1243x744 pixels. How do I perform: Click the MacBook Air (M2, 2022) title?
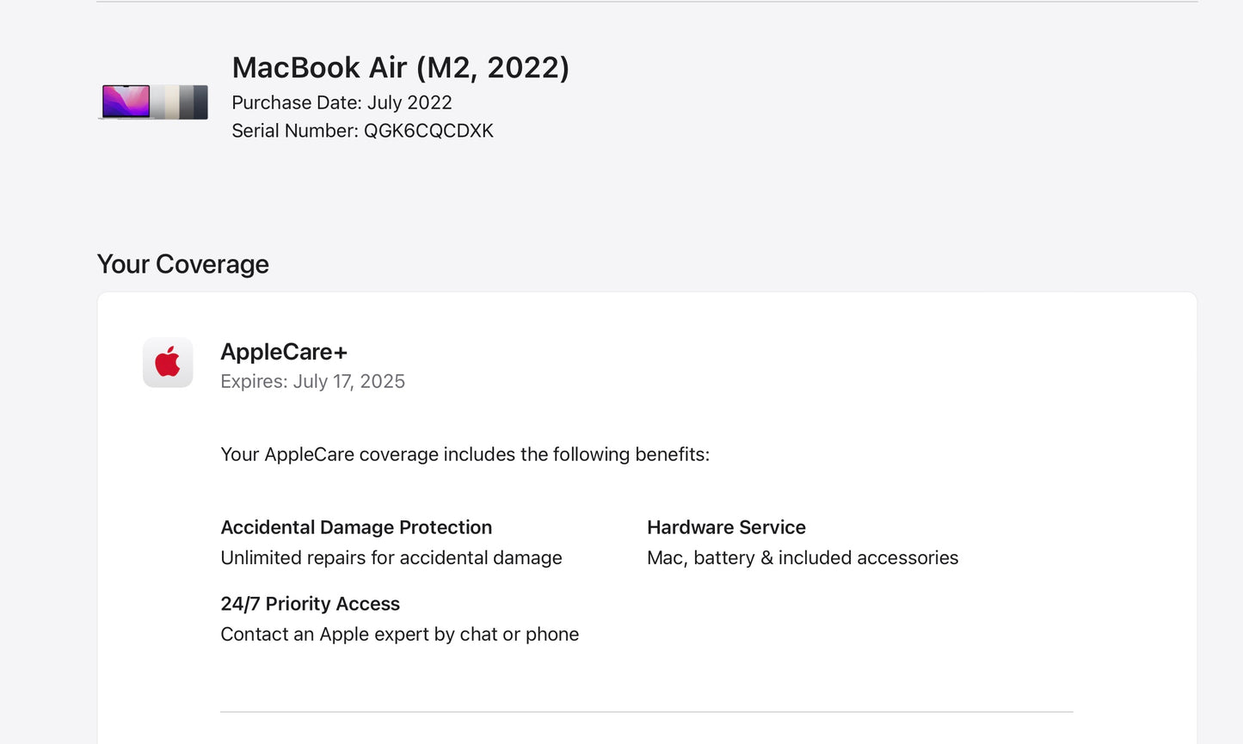click(x=400, y=67)
